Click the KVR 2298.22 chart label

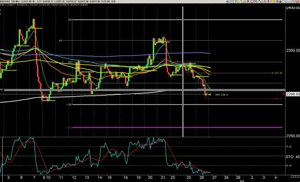222,95
